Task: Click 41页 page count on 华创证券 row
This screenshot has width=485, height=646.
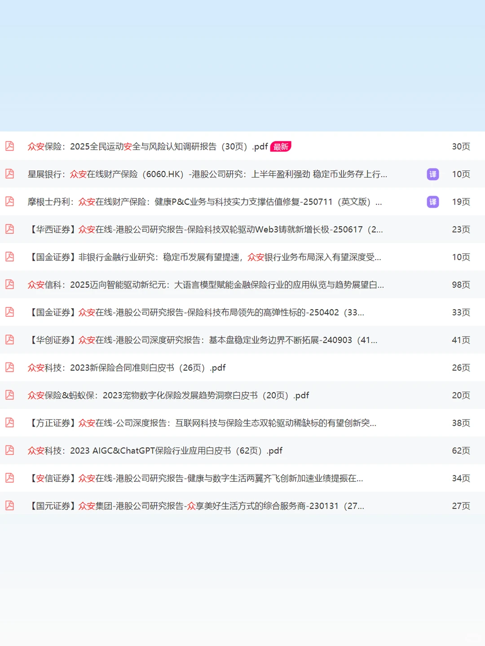Action: (461, 340)
